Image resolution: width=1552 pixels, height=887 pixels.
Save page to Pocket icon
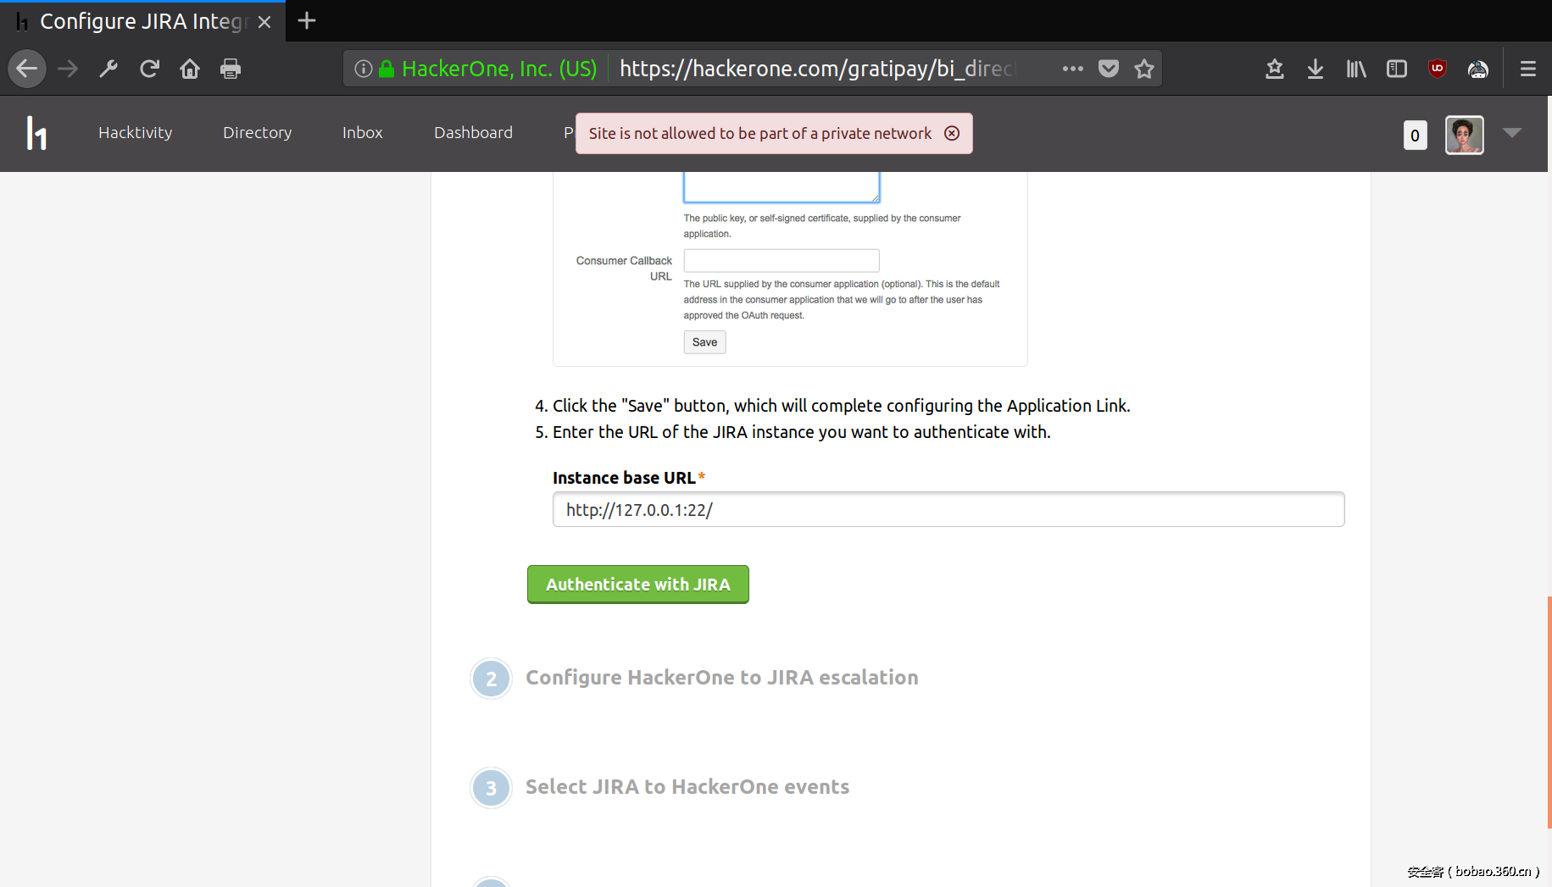tap(1109, 69)
